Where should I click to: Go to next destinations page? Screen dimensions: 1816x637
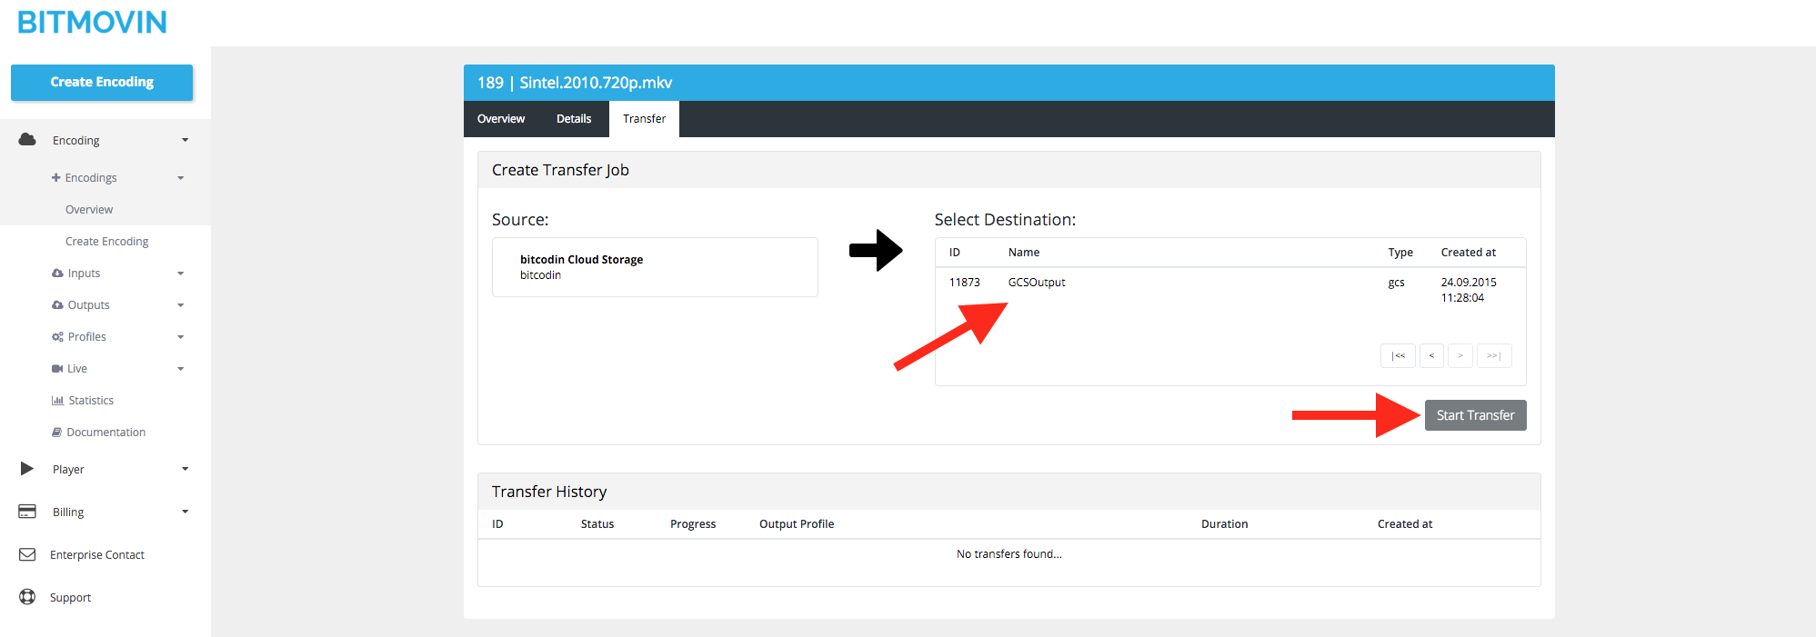(x=1460, y=355)
